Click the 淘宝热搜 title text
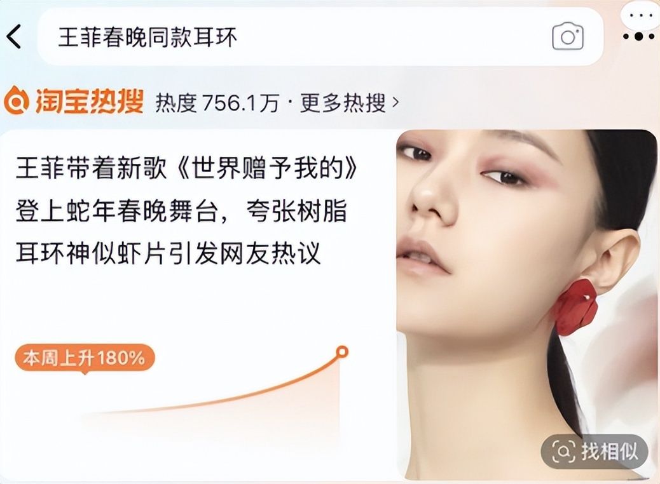 pos(89,101)
